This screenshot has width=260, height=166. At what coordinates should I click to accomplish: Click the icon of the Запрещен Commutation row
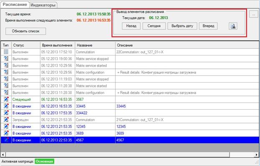tap(6, 120)
